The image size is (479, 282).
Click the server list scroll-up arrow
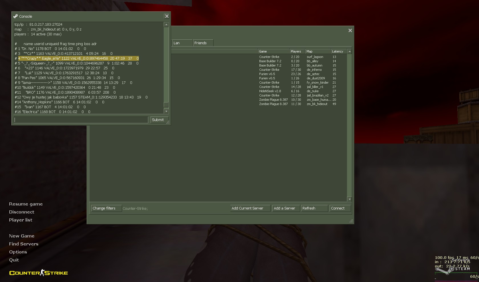click(x=350, y=51)
